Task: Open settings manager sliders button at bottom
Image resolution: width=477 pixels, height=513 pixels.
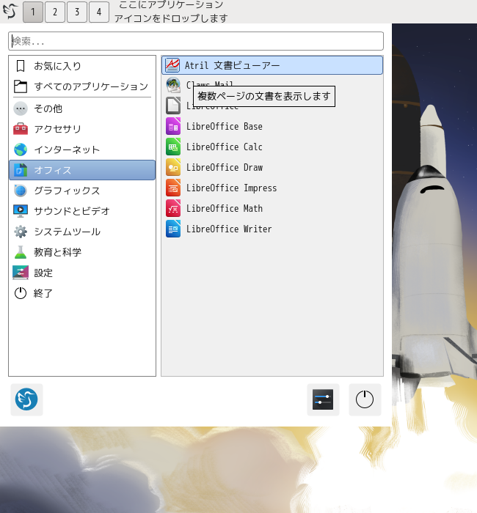Action: 323,399
